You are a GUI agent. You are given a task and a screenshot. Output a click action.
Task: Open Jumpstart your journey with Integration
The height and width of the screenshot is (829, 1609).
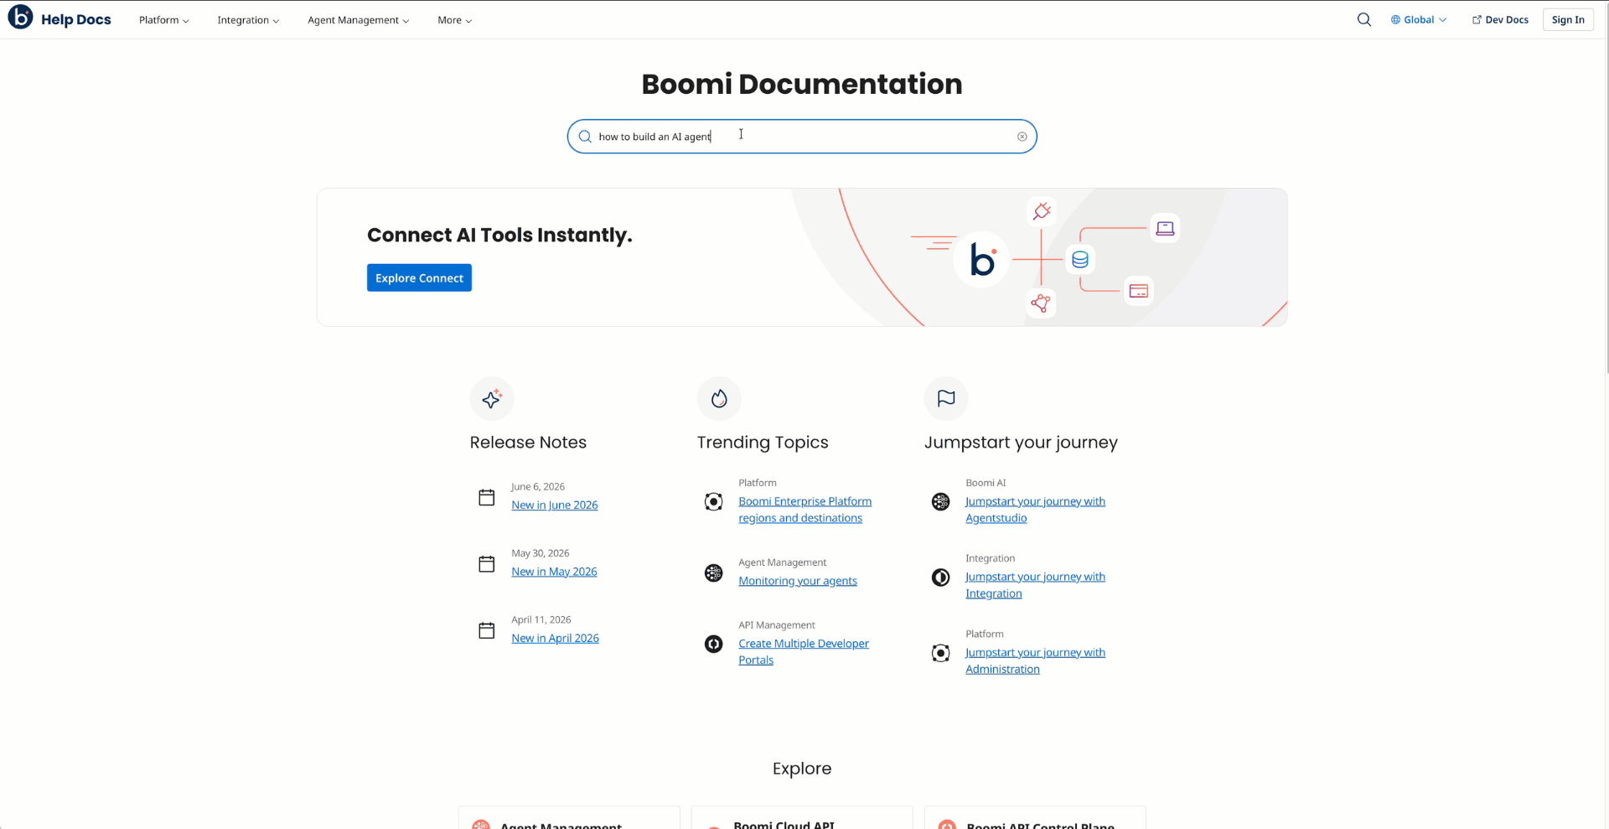(x=1035, y=585)
